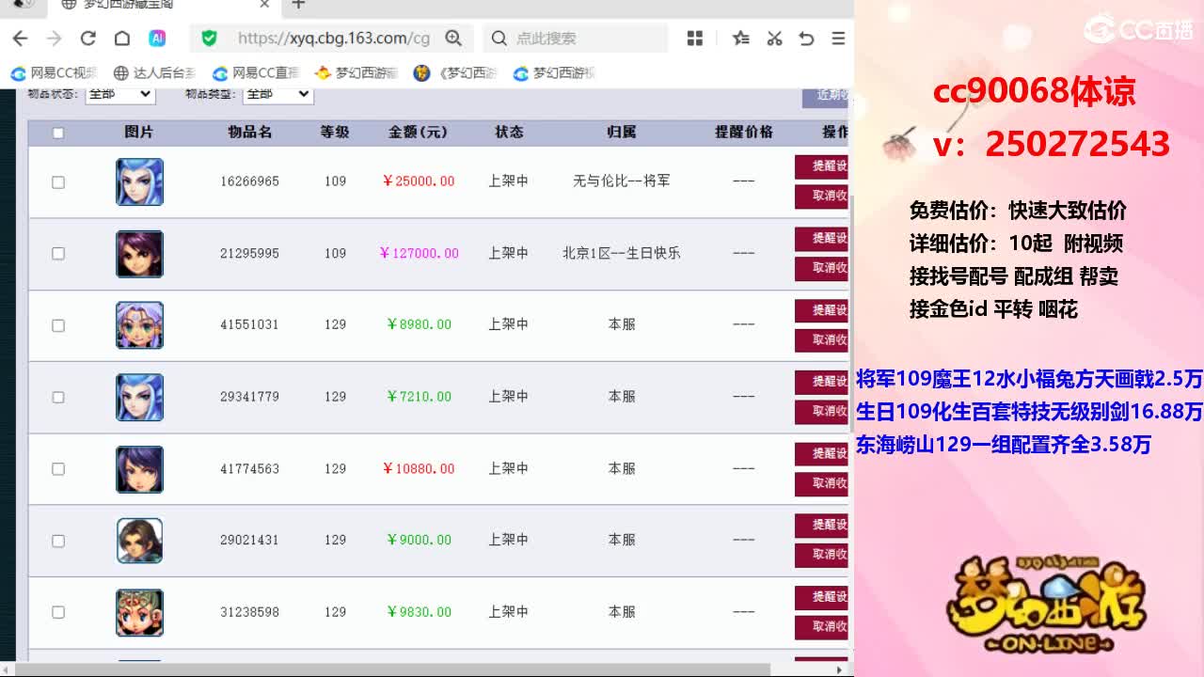The image size is (1204, 677).
Task: Open character avatar for item 29341779
Action: tap(139, 397)
